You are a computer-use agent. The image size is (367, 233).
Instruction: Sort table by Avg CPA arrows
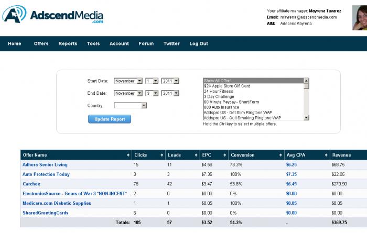[326, 155]
